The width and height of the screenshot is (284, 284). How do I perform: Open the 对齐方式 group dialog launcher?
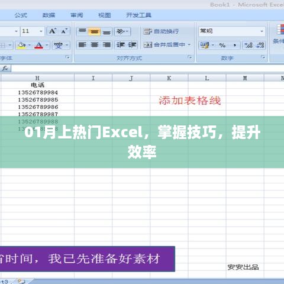tap(190, 57)
